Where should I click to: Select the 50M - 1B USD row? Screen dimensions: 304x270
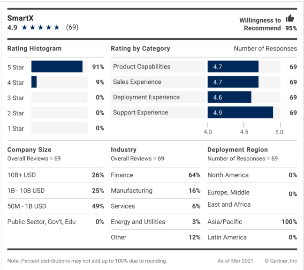pos(55,206)
